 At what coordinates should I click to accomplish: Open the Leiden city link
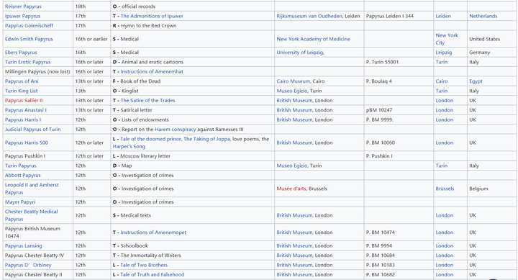pos(443,16)
